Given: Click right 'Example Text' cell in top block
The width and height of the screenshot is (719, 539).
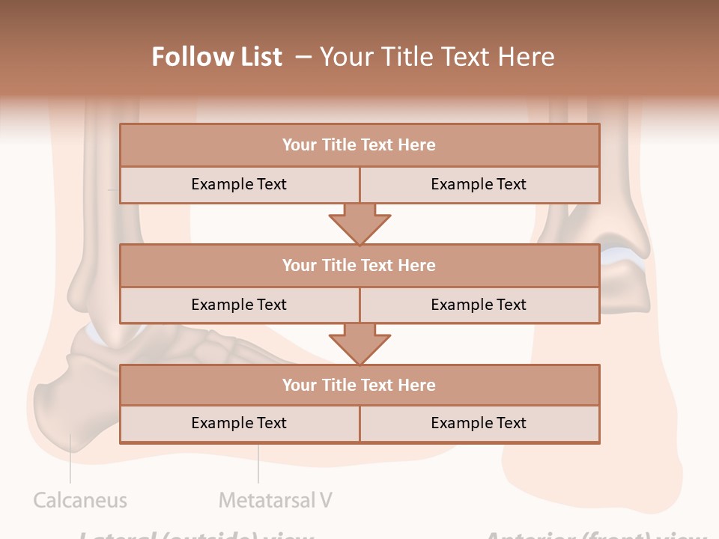Looking at the screenshot, I should point(479,184).
